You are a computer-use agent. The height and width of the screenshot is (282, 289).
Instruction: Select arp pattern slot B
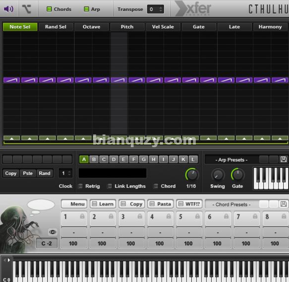pyautogui.click(x=94, y=159)
